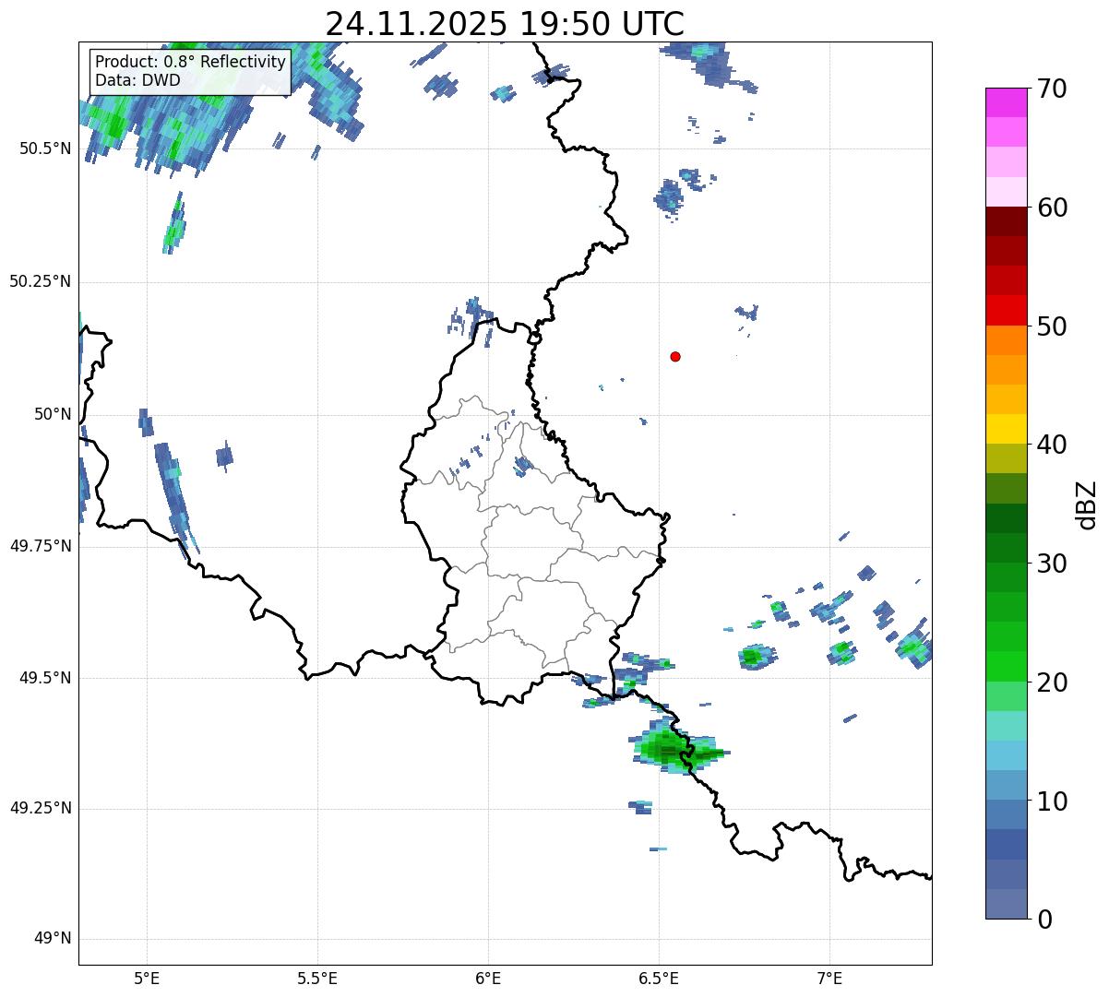The image size is (1109, 997).
Task: Click the bright red colorbar segment below 50
Action: click(x=1007, y=311)
